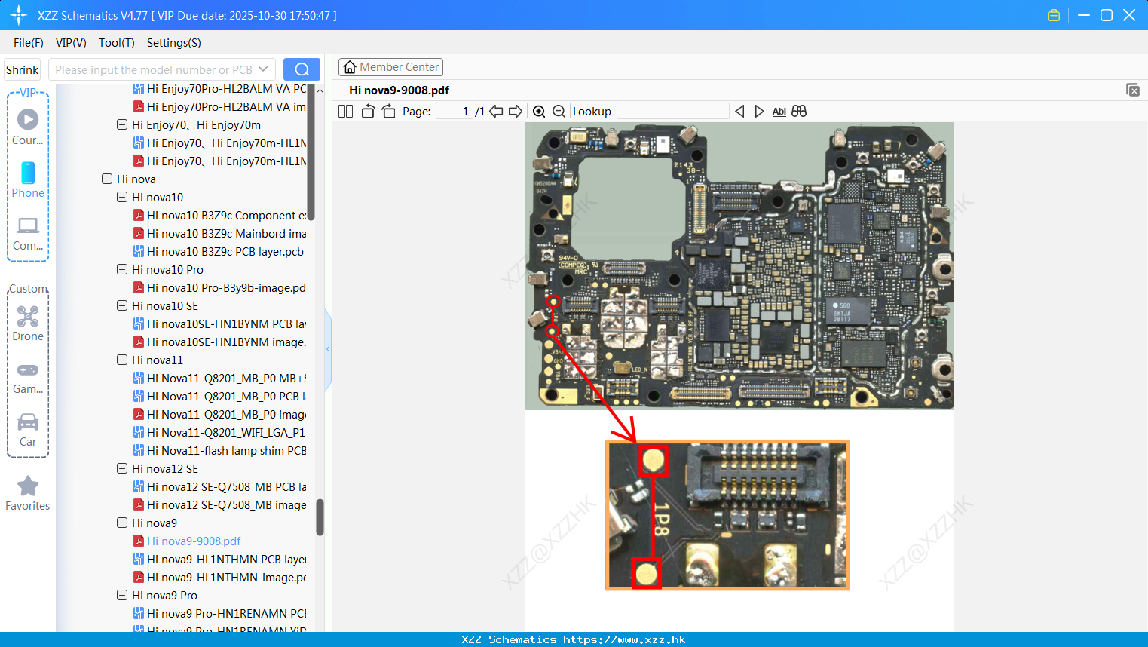Rotate the PDF clockwise
This screenshot has height=647, width=1148.
[388, 112]
